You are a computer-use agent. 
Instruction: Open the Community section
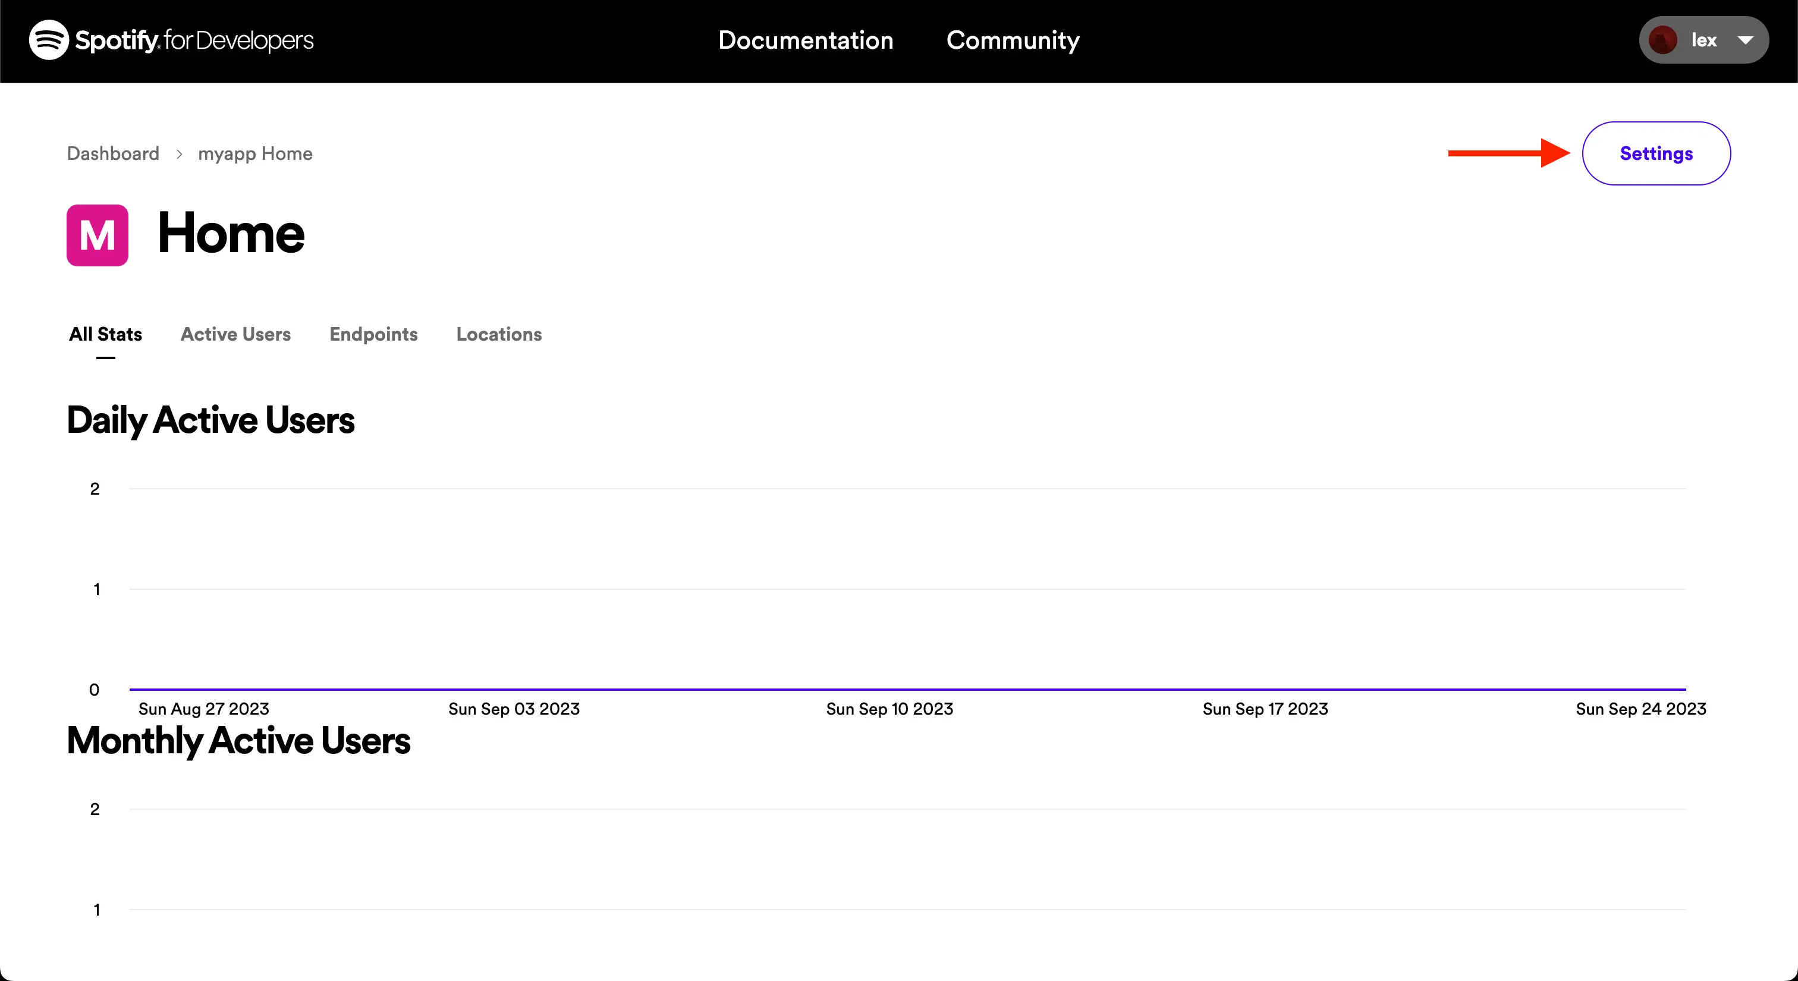coord(1013,40)
